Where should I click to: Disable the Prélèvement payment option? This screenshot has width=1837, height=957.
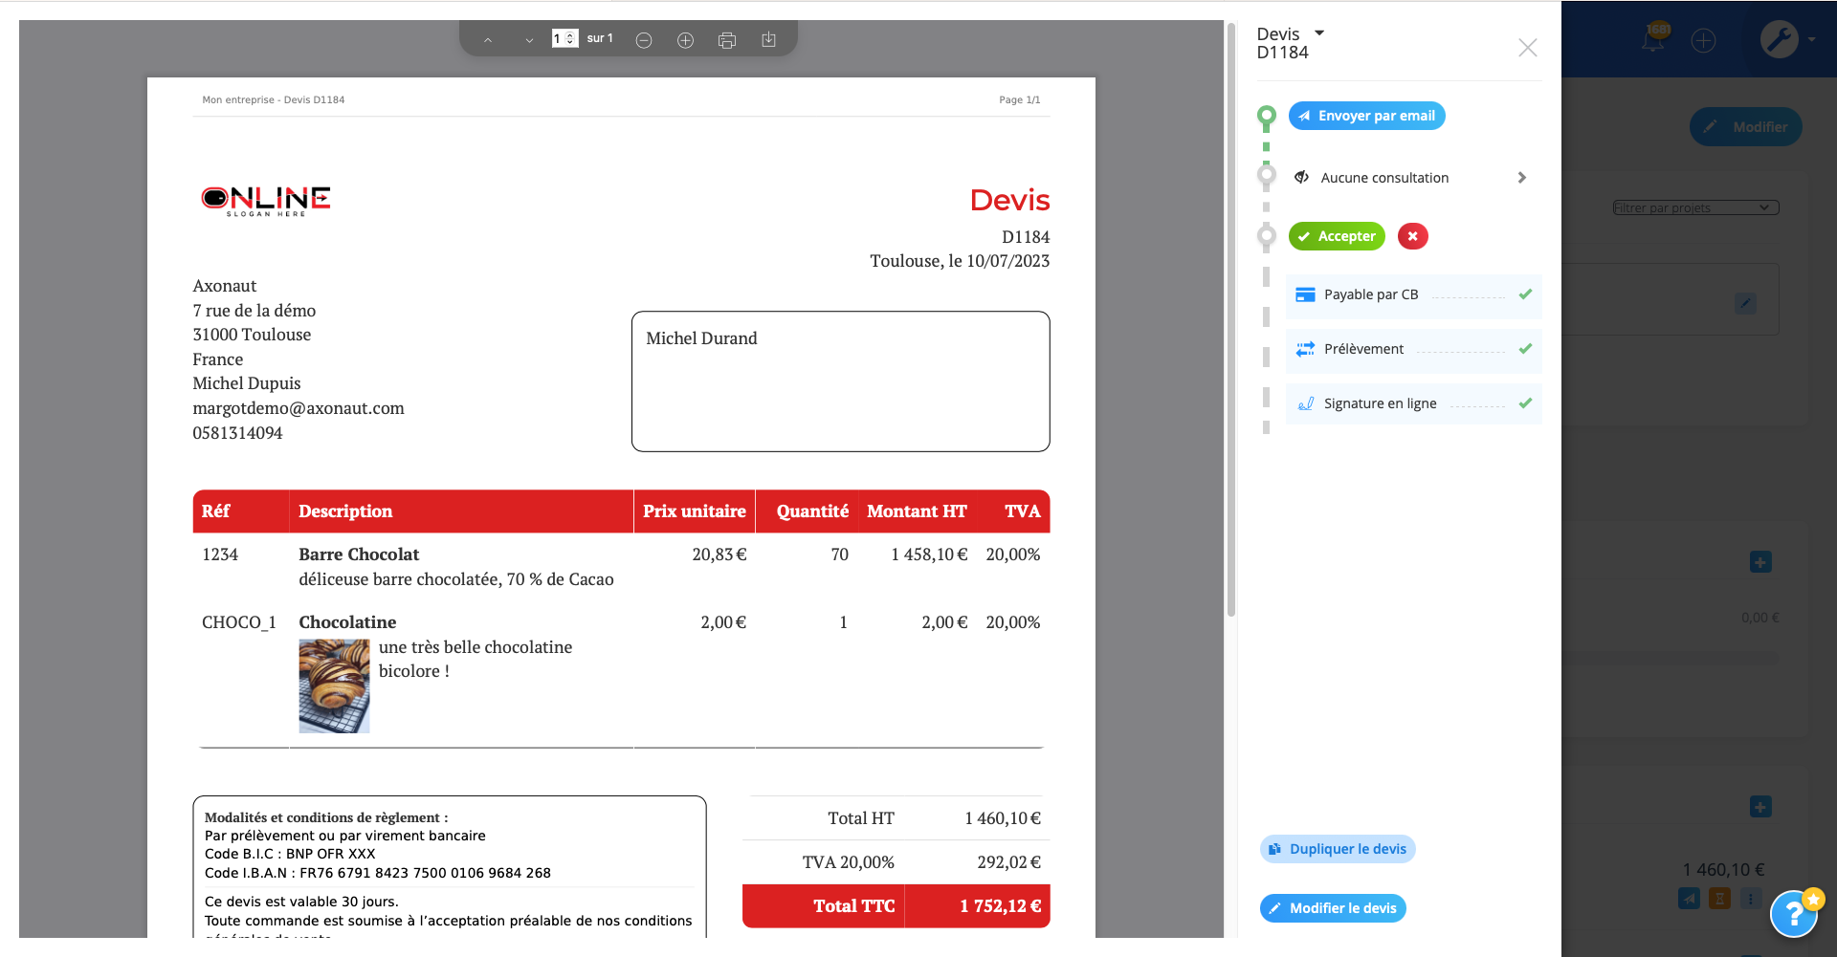coord(1525,349)
